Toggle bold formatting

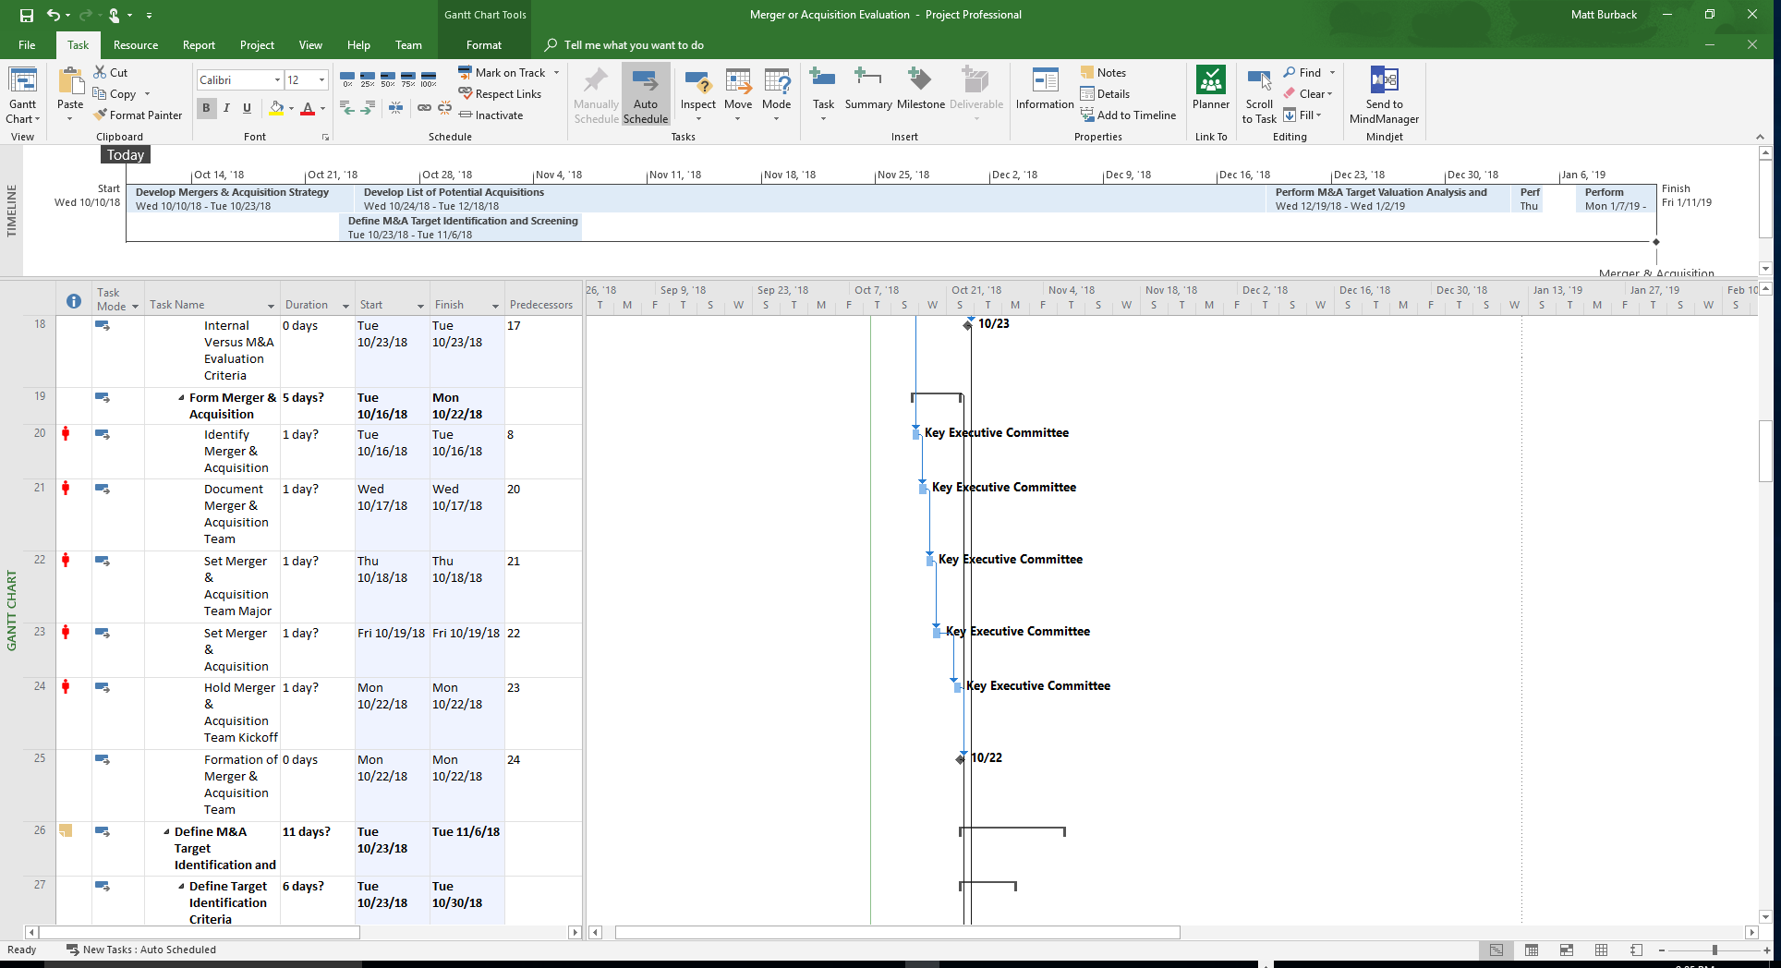[x=206, y=108]
